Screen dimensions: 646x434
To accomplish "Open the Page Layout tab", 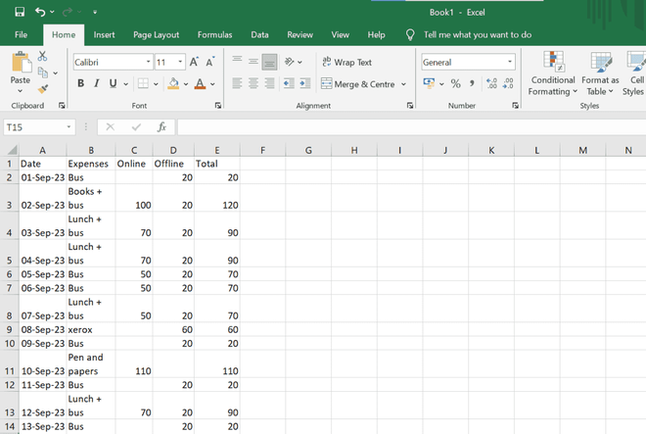I will tap(157, 35).
